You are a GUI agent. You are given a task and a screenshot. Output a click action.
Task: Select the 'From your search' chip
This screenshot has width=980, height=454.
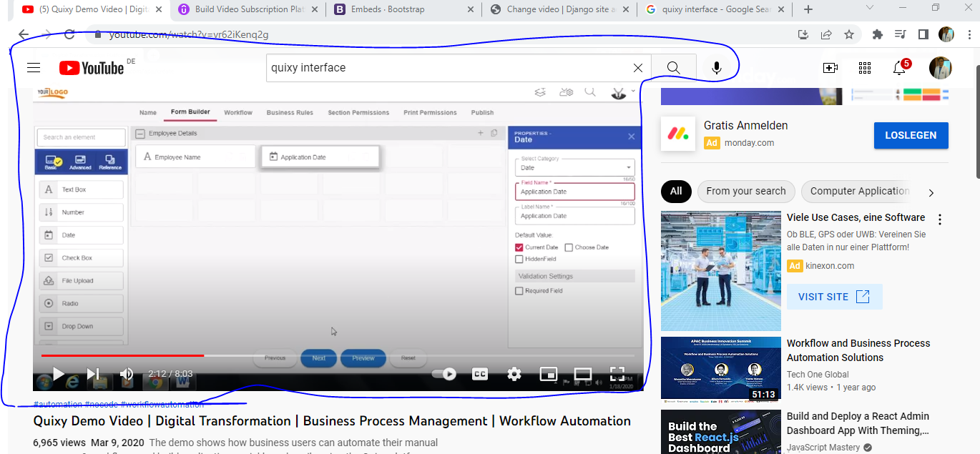click(745, 191)
